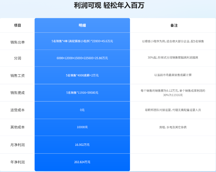The image size is (216, 172).
Task: Select the 10000元 other cost cell
Action: (x=82, y=127)
